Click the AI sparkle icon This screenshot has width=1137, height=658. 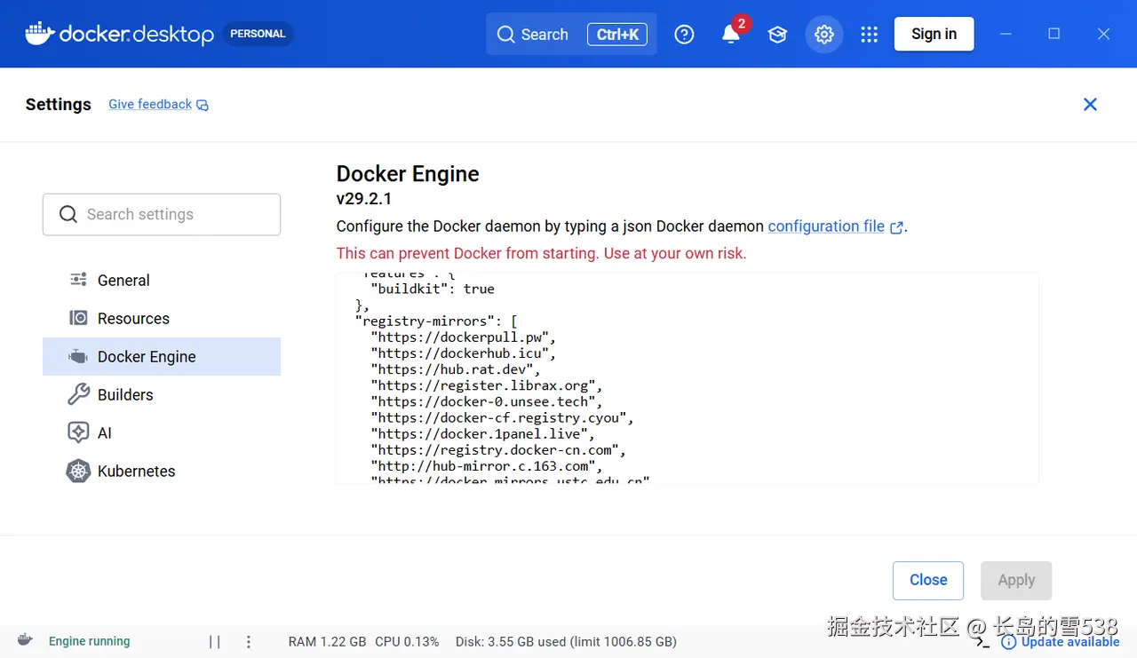78,432
